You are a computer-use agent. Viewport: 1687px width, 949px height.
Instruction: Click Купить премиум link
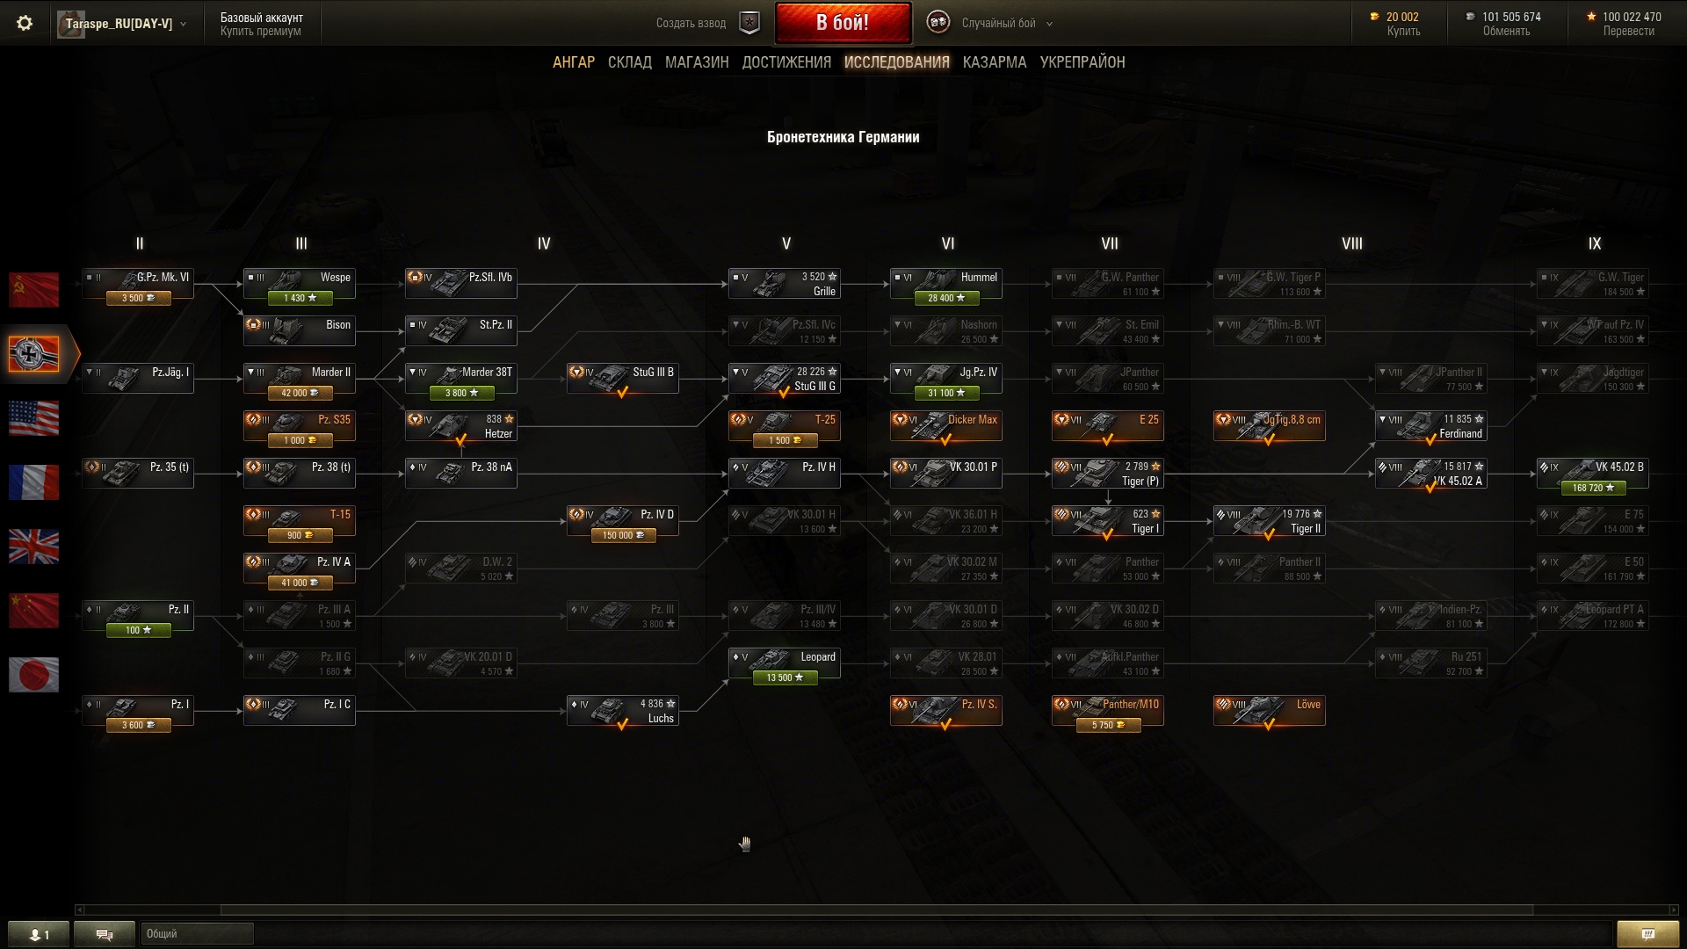261,31
